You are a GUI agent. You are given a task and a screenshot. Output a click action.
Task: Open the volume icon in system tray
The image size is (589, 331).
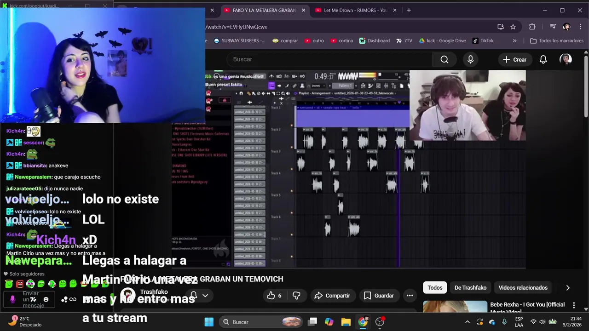(x=542, y=322)
